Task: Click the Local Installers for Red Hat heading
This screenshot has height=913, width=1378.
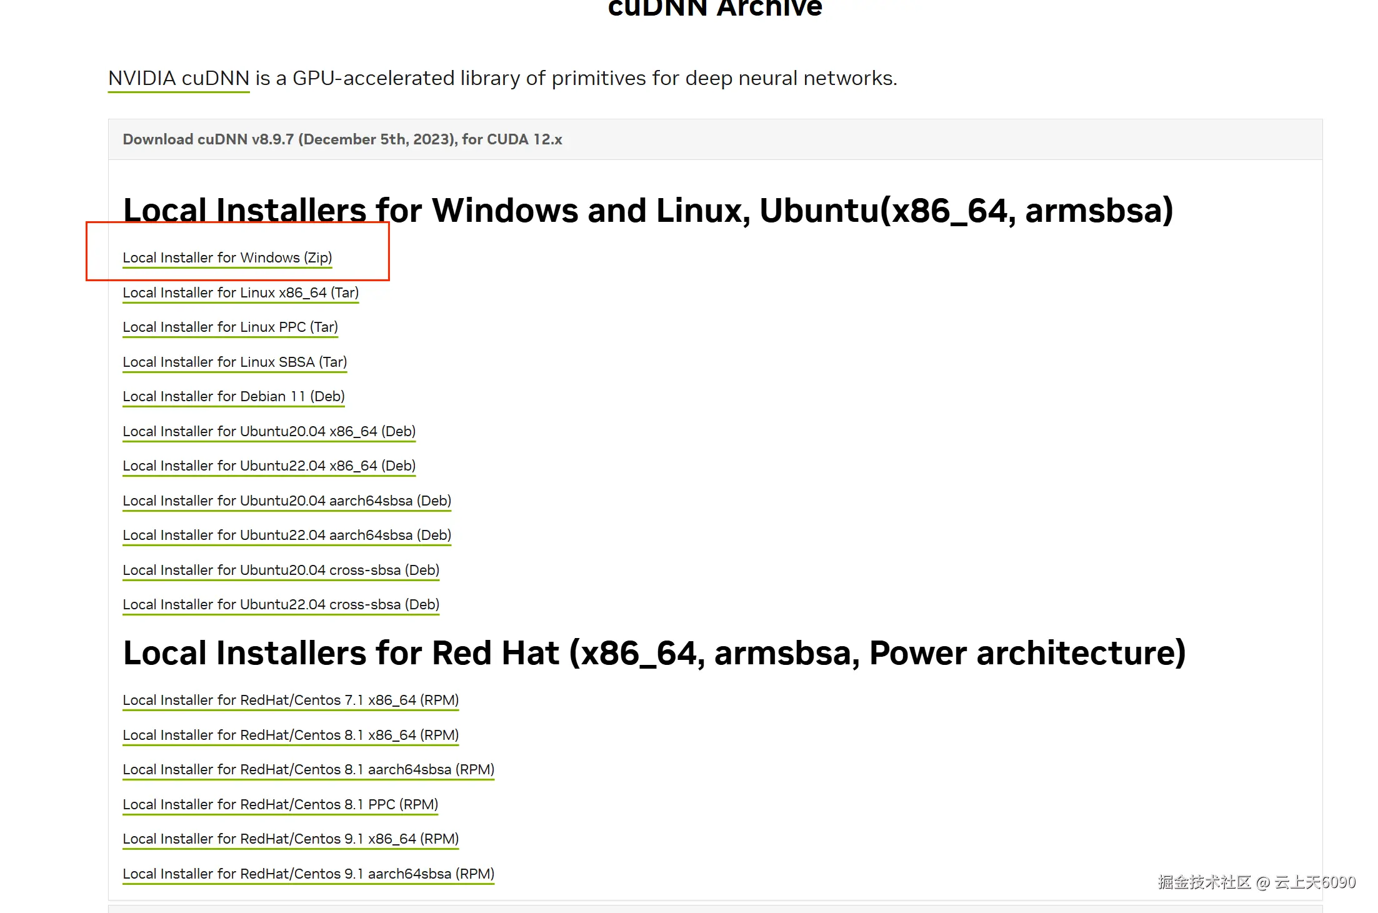Action: (x=654, y=654)
